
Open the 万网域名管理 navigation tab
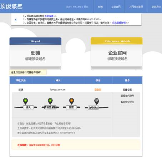coord(136,7)
